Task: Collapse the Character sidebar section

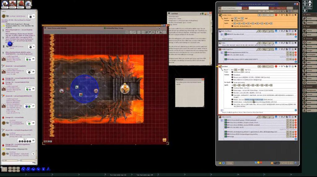Action: click(310, 86)
